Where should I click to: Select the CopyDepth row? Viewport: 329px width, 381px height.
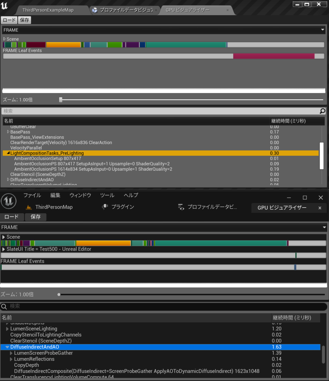(x=160, y=365)
